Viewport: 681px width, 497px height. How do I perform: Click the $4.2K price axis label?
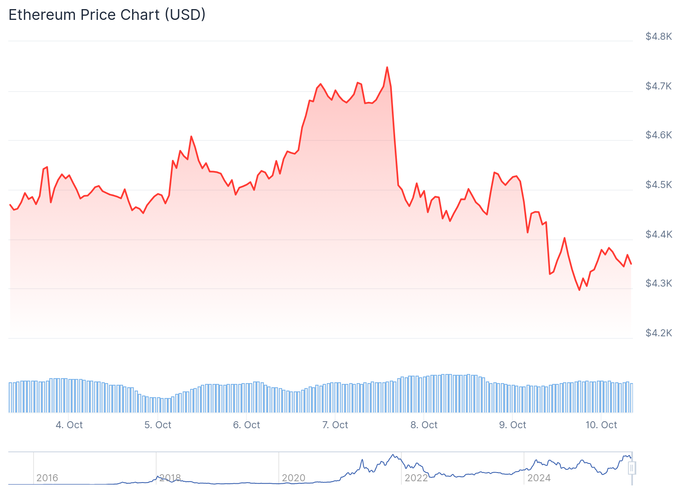659,333
